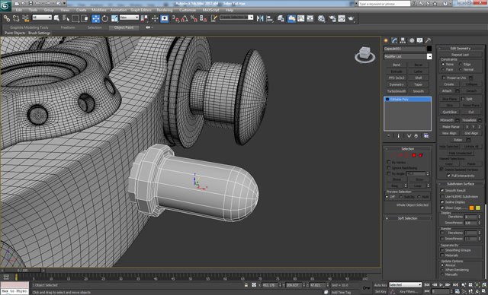Open the Modifiers menu
The width and height of the screenshot is (488, 295).
[99, 10]
